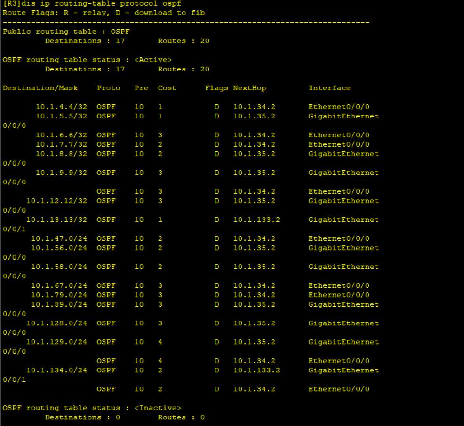
Task: Click Ethernet0/0/0 interface in 10.1.6.6/32 row
Action: click(339, 135)
